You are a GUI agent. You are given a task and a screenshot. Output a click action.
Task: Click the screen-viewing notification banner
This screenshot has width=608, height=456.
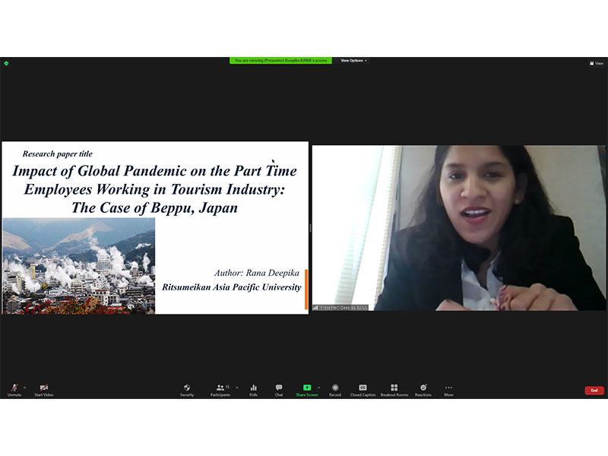pyautogui.click(x=280, y=60)
